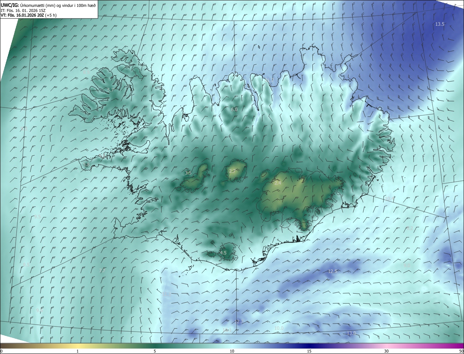Image resolution: width=464 pixels, height=354 pixels.
Task: Click the 10.0 value label over the sea
Action: [278, 328]
